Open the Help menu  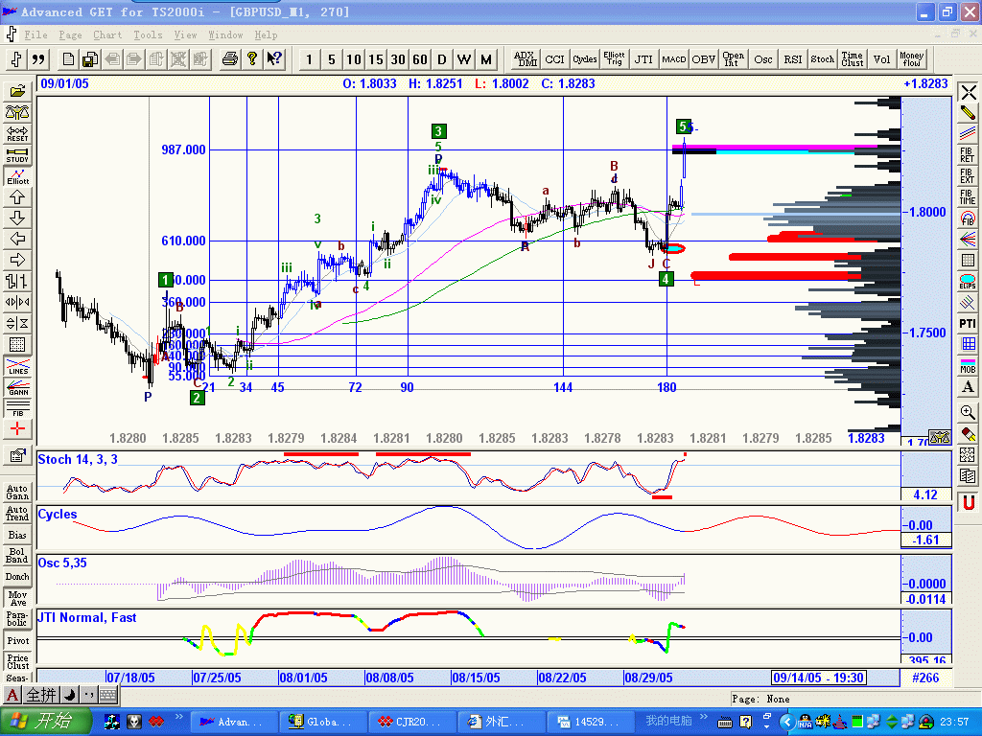[x=266, y=35]
